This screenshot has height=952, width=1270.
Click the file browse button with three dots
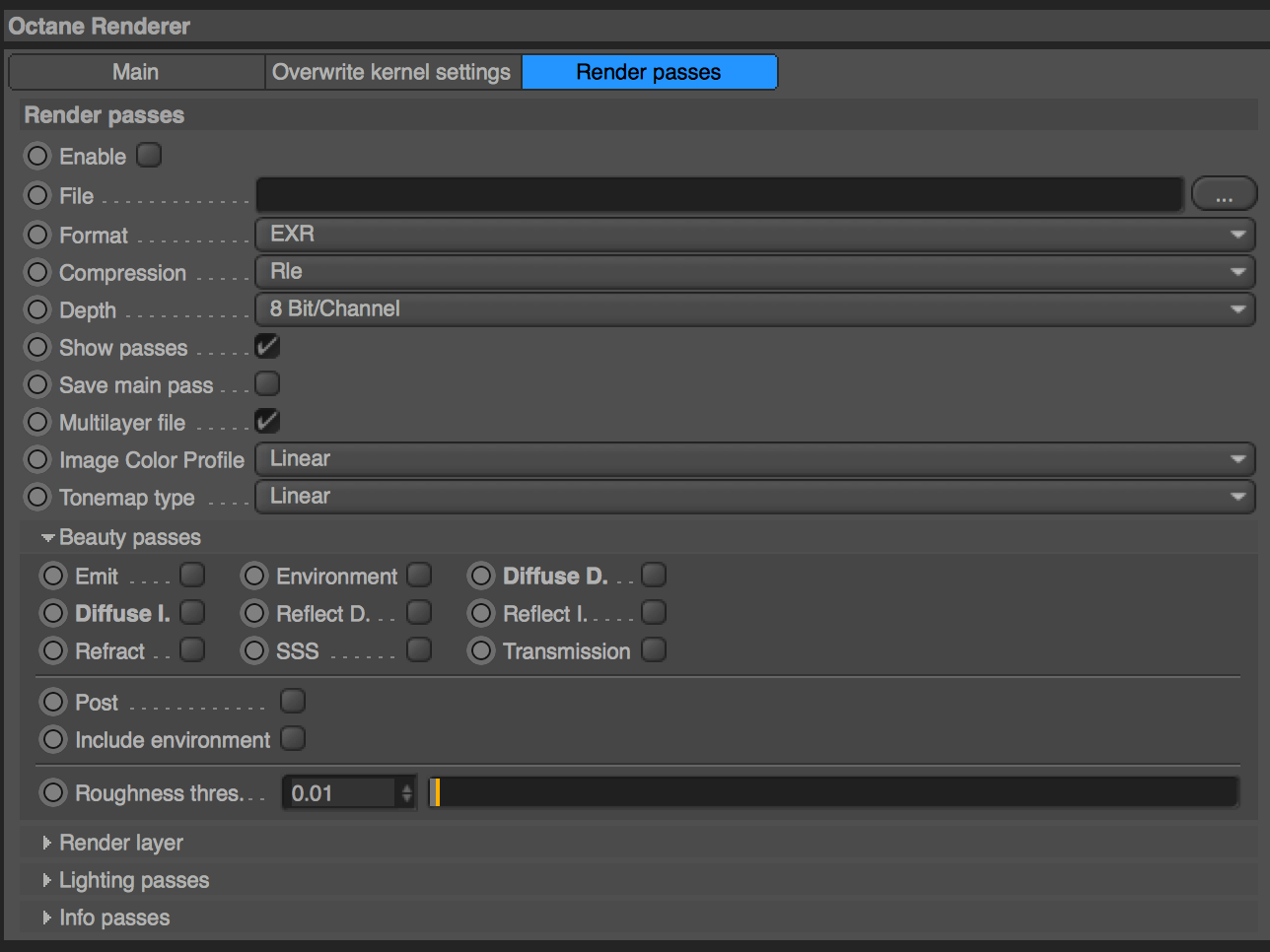[x=1224, y=194]
